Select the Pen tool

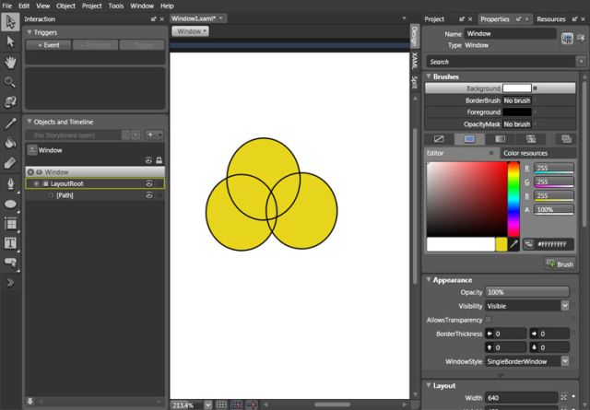pyautogui.click(x=10, y=184)
